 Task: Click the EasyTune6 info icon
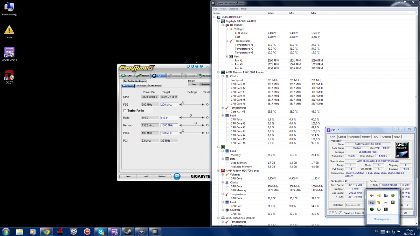(201, 66)
